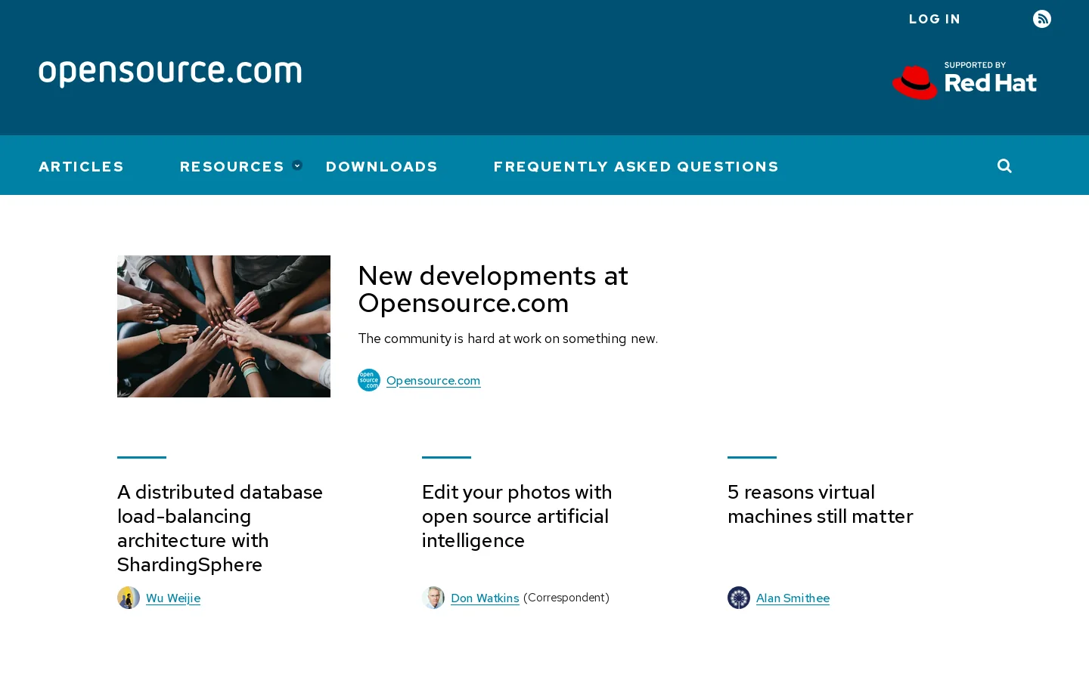Click the search magnifier icon
Viewport: 1089px width, 680px height.
point(1004,165)
